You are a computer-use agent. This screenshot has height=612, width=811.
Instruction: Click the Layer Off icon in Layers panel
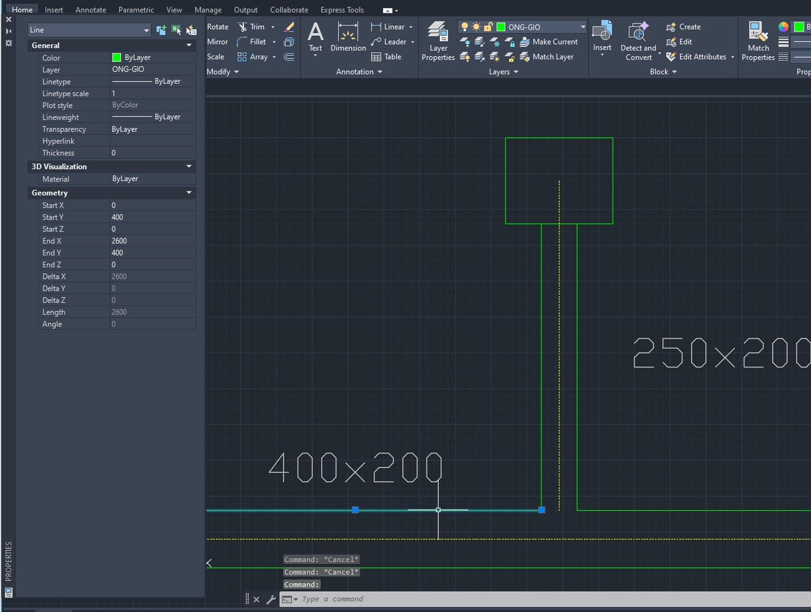pyautogui.click(x=465, y=42)
